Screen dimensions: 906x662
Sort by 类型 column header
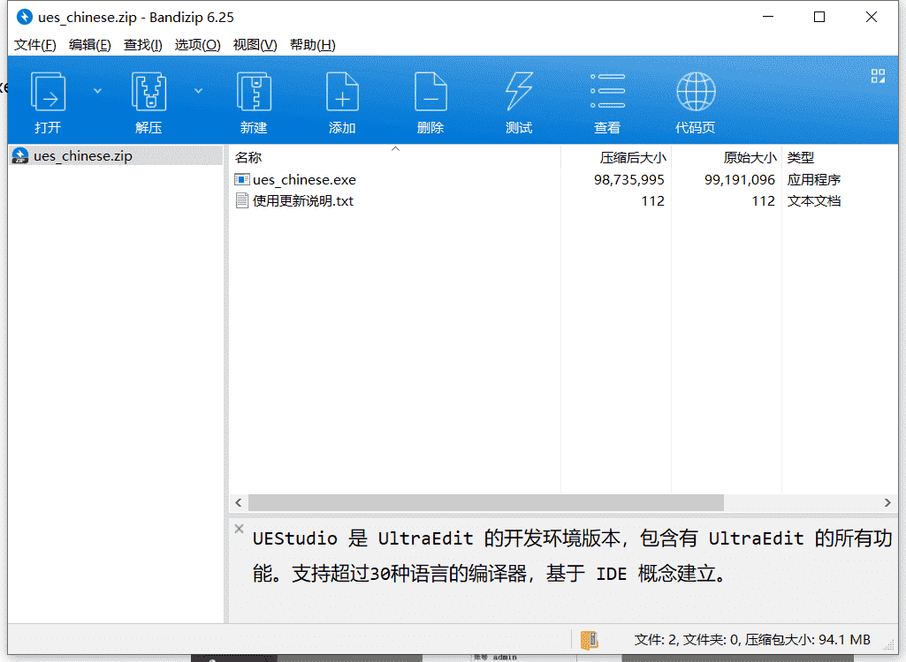(x=839, y=157)
